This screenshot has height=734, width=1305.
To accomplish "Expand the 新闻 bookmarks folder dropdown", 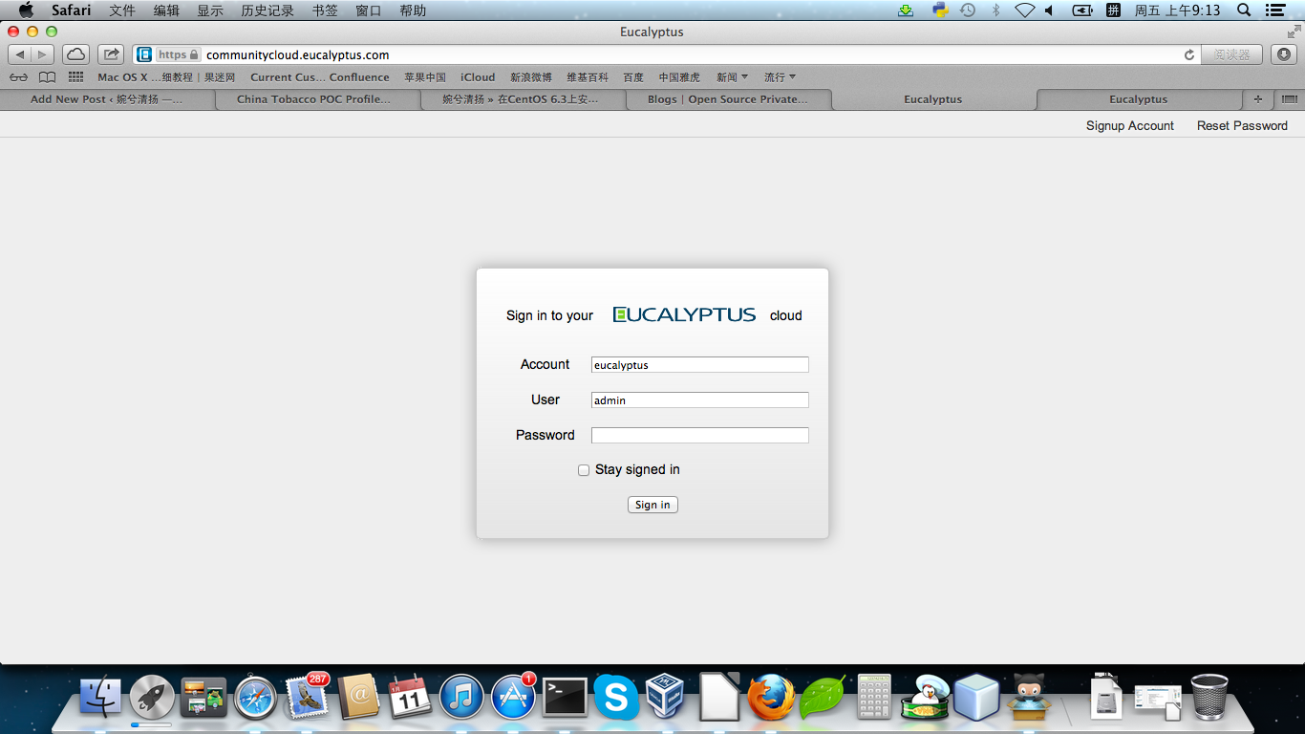I will tap(732, 77).
